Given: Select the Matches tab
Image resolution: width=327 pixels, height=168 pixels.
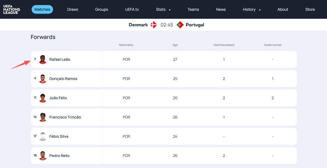Looking at the screenshot, I should (x=42, y=9).
